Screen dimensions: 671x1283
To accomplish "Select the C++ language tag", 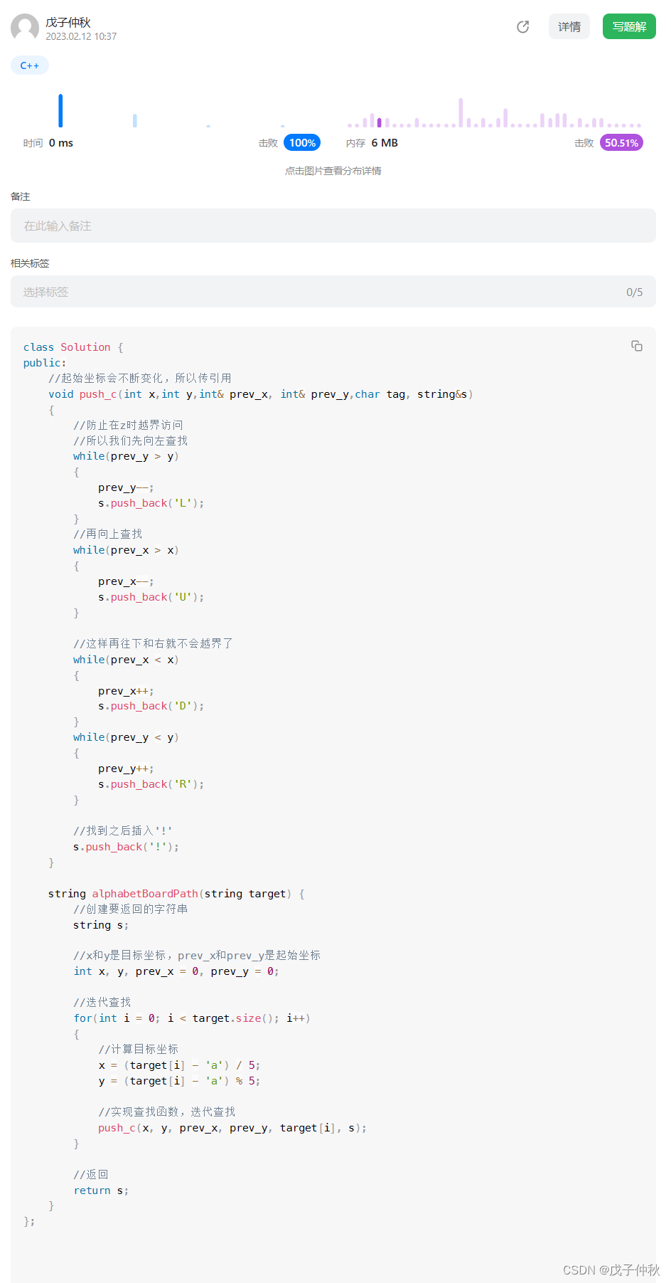I will point(30,65).
